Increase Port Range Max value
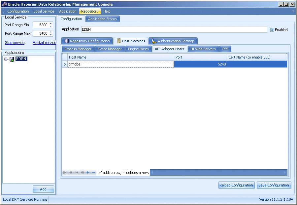Image resolution: width=297 pixels, height=205 pixels. 51,32
